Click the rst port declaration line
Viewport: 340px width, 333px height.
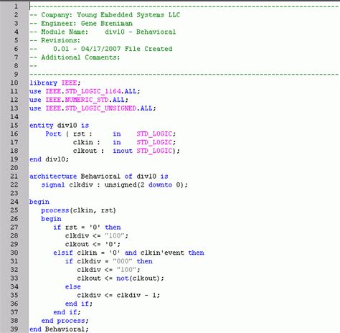110,134
